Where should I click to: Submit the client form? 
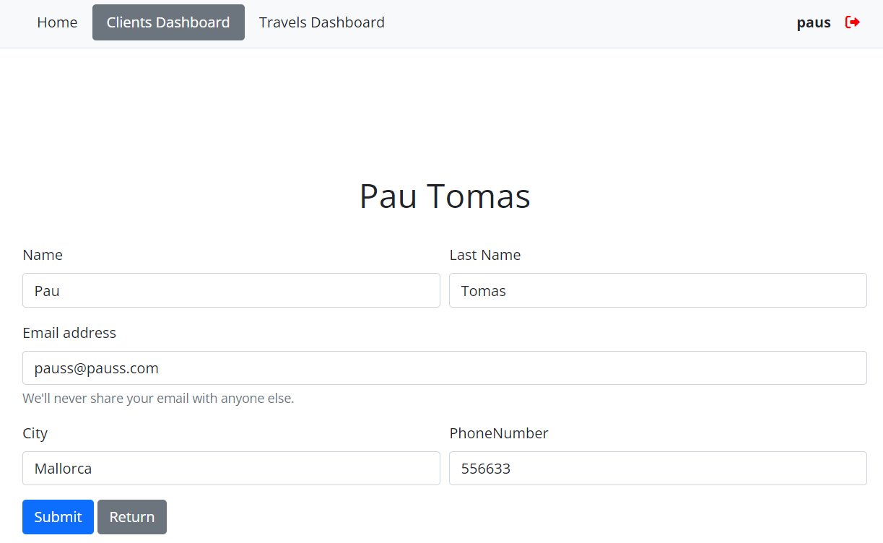(x=58, y=517)
